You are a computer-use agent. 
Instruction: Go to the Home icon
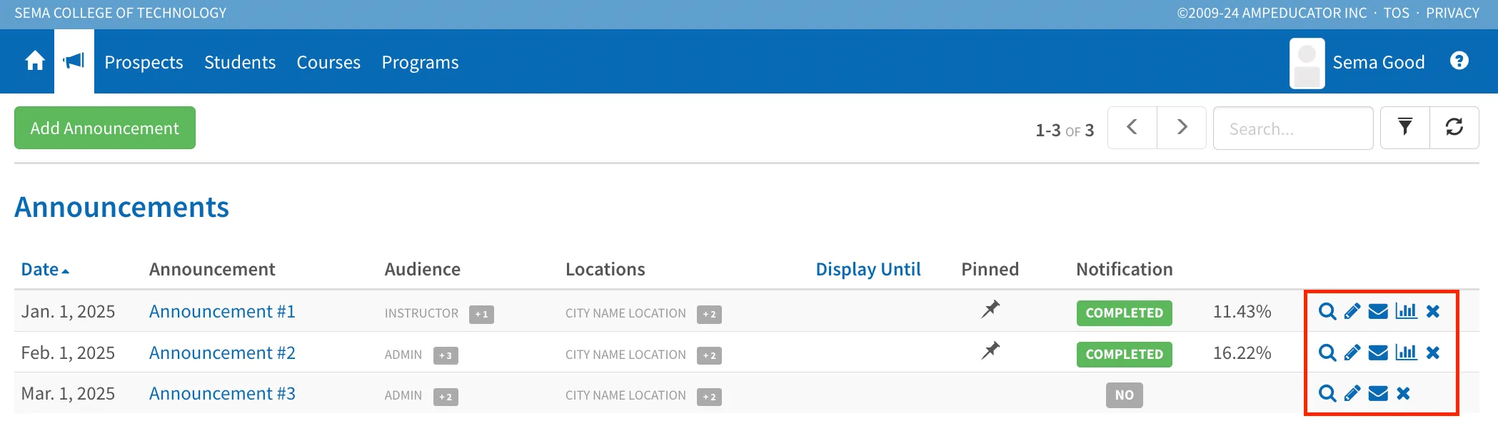coord(35,61)
